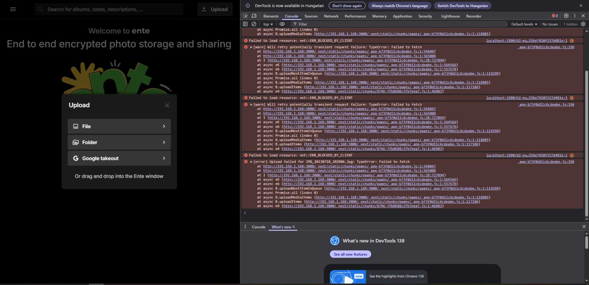The image size is (589, 285).
Task: Close the bottom drawer
Action: [584, 227]
